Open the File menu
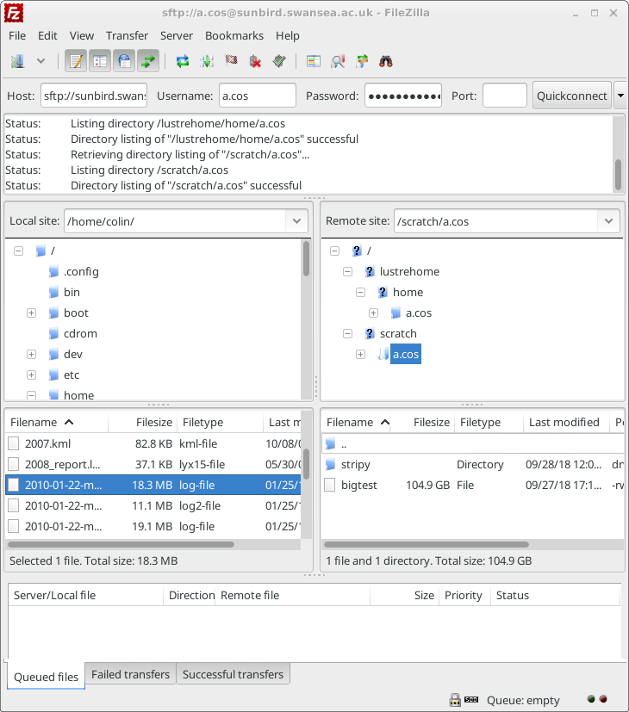This screenshot has height=712, width=629. coord(17,36)
